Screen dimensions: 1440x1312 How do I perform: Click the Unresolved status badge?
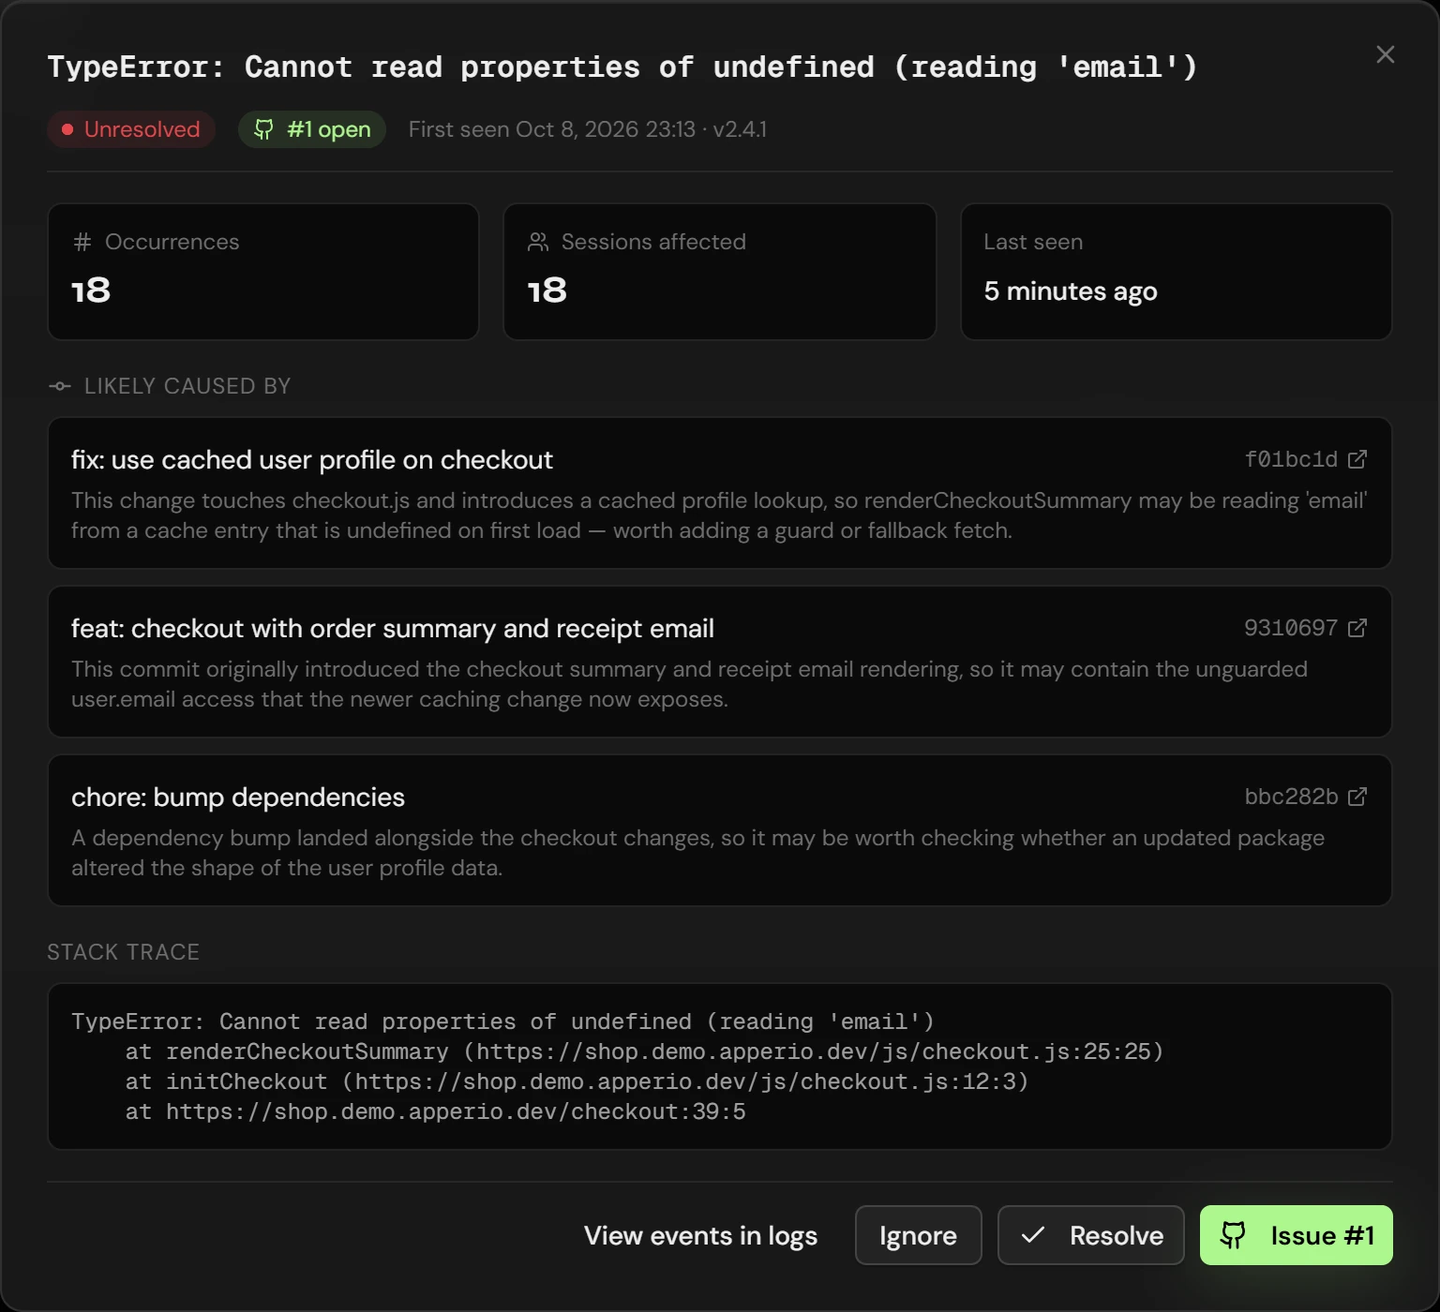[131, 129]
